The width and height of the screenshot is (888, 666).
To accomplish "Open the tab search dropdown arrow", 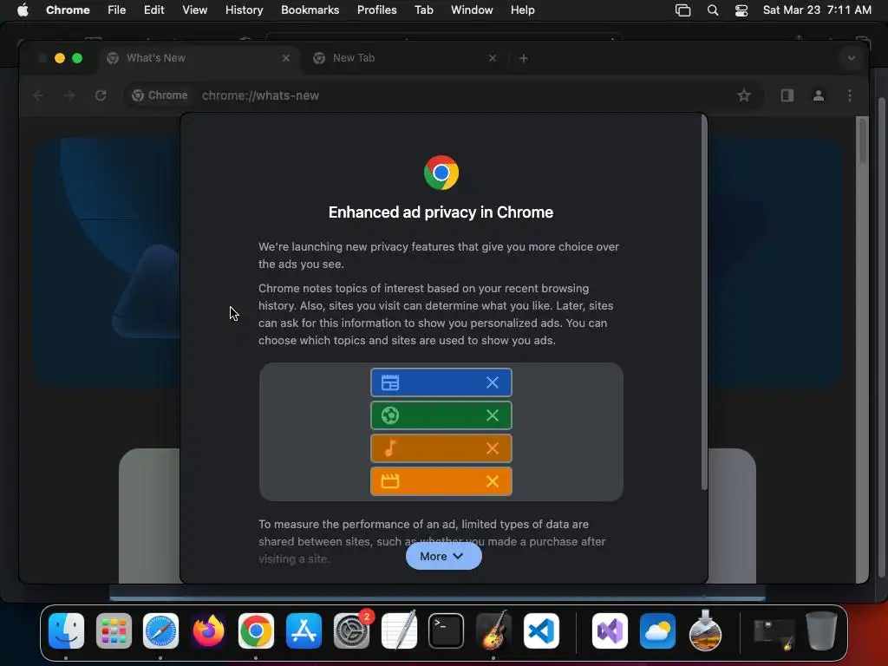I will 852,58.
